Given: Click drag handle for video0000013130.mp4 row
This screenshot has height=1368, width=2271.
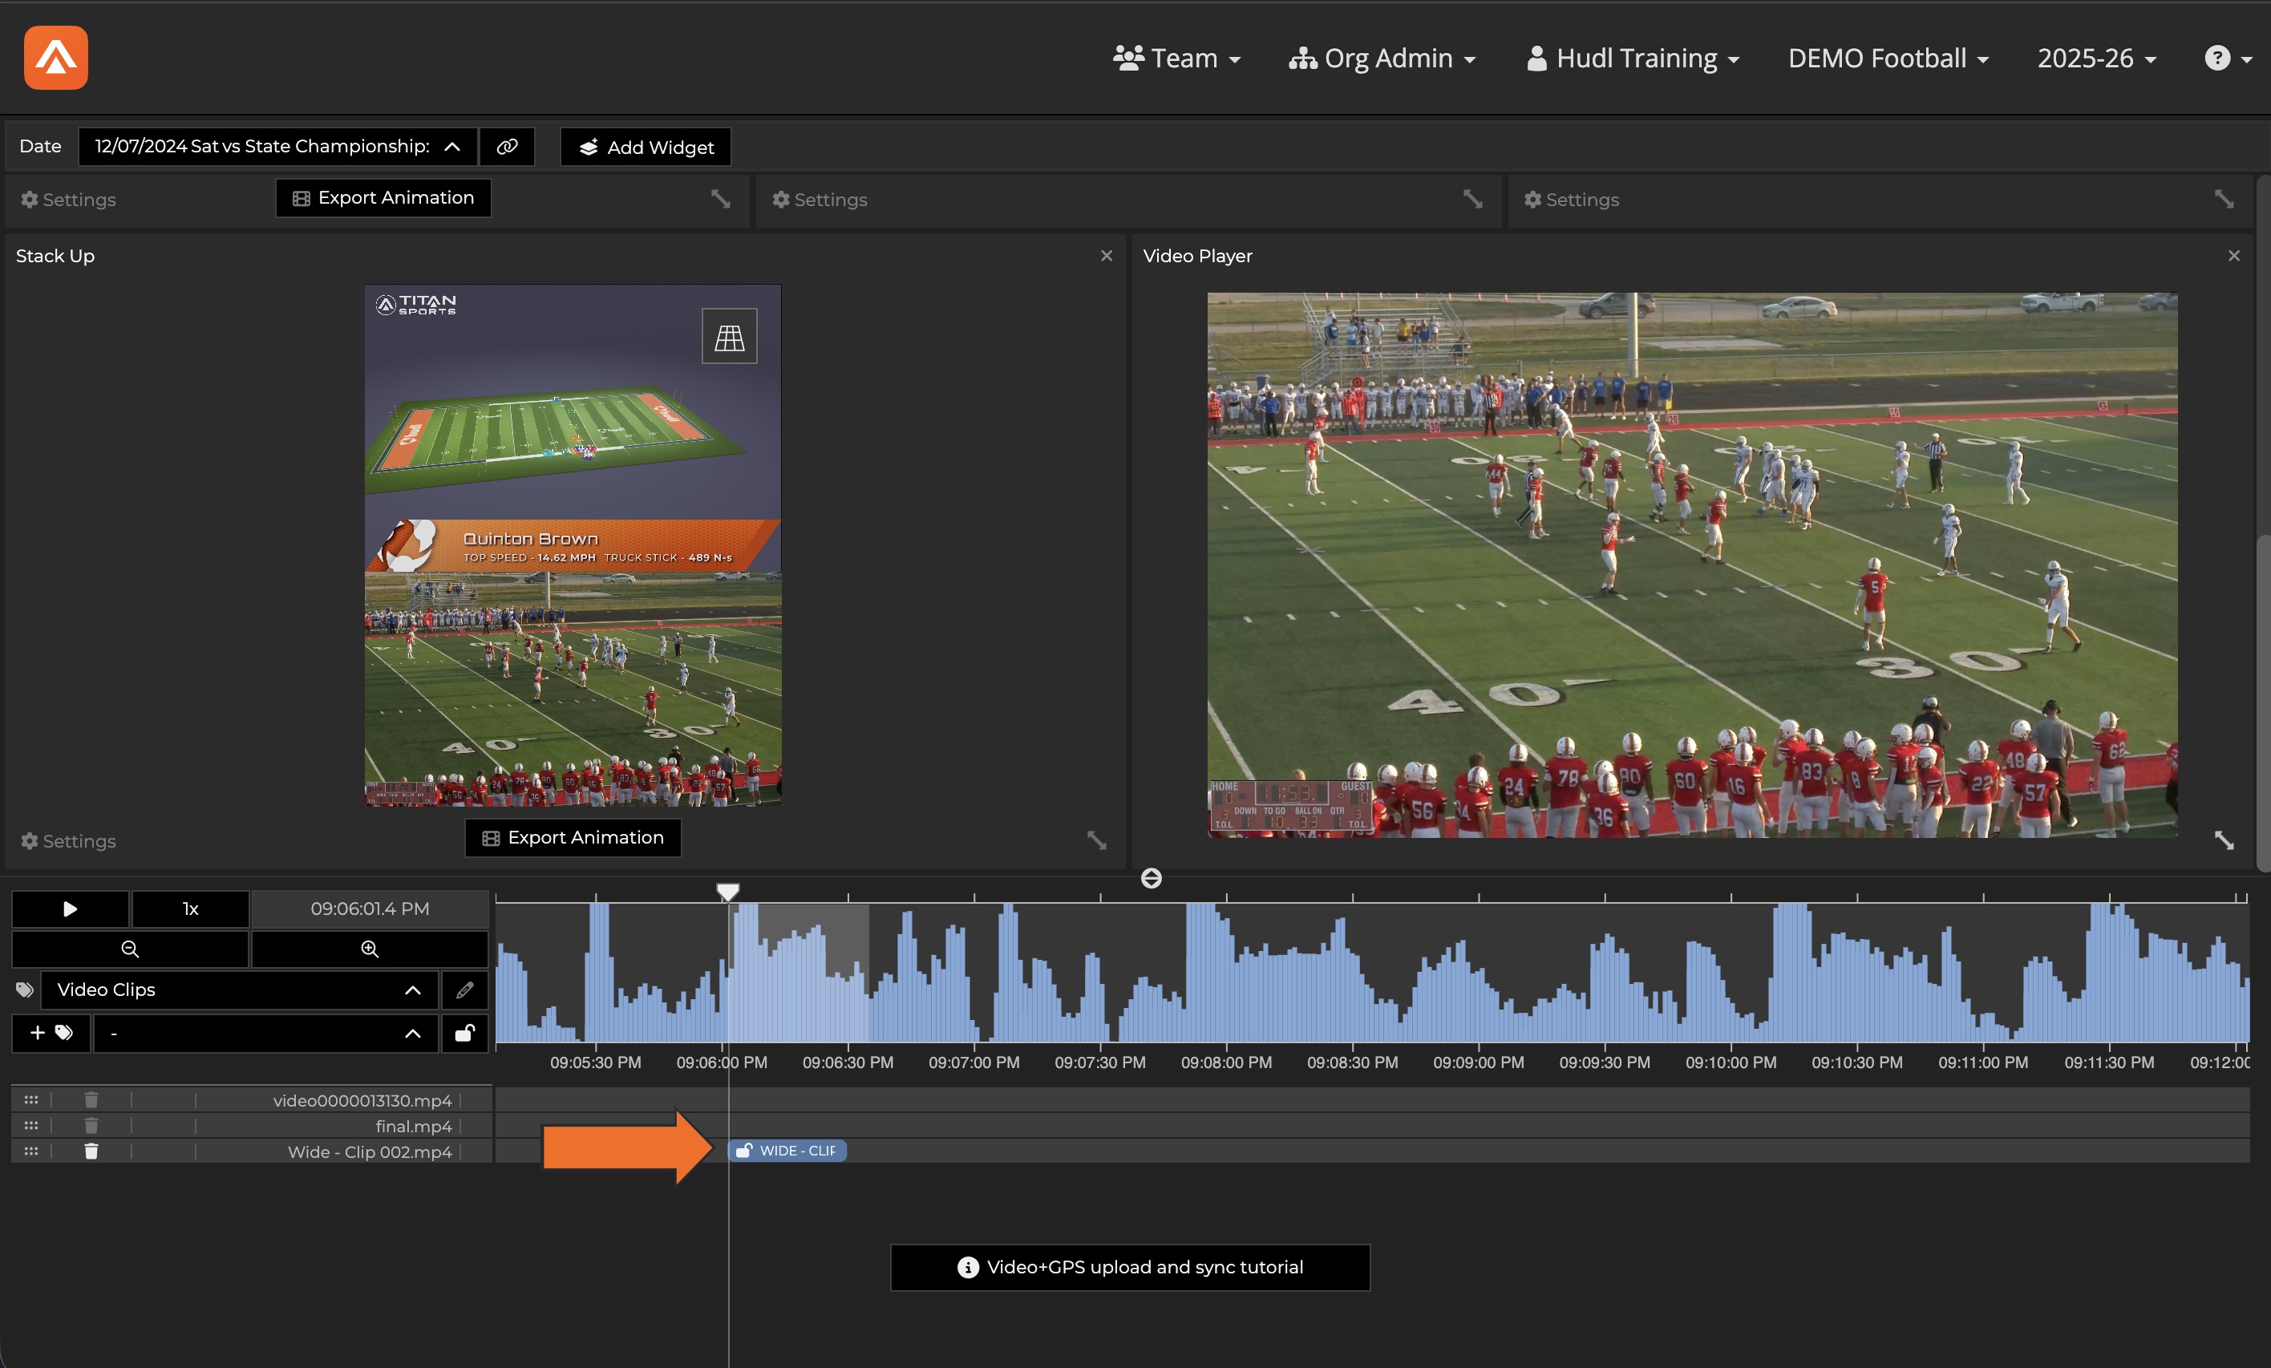Looking at the screenshot, I should [31, 1099].
